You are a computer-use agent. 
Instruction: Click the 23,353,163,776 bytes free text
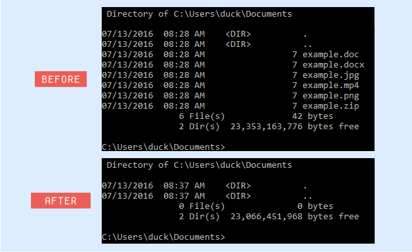[x=295, y=127]
